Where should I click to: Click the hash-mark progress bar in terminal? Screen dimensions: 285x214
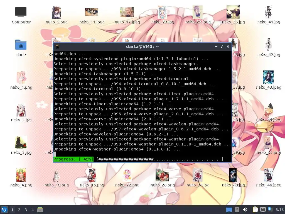(x=160, y=159)
